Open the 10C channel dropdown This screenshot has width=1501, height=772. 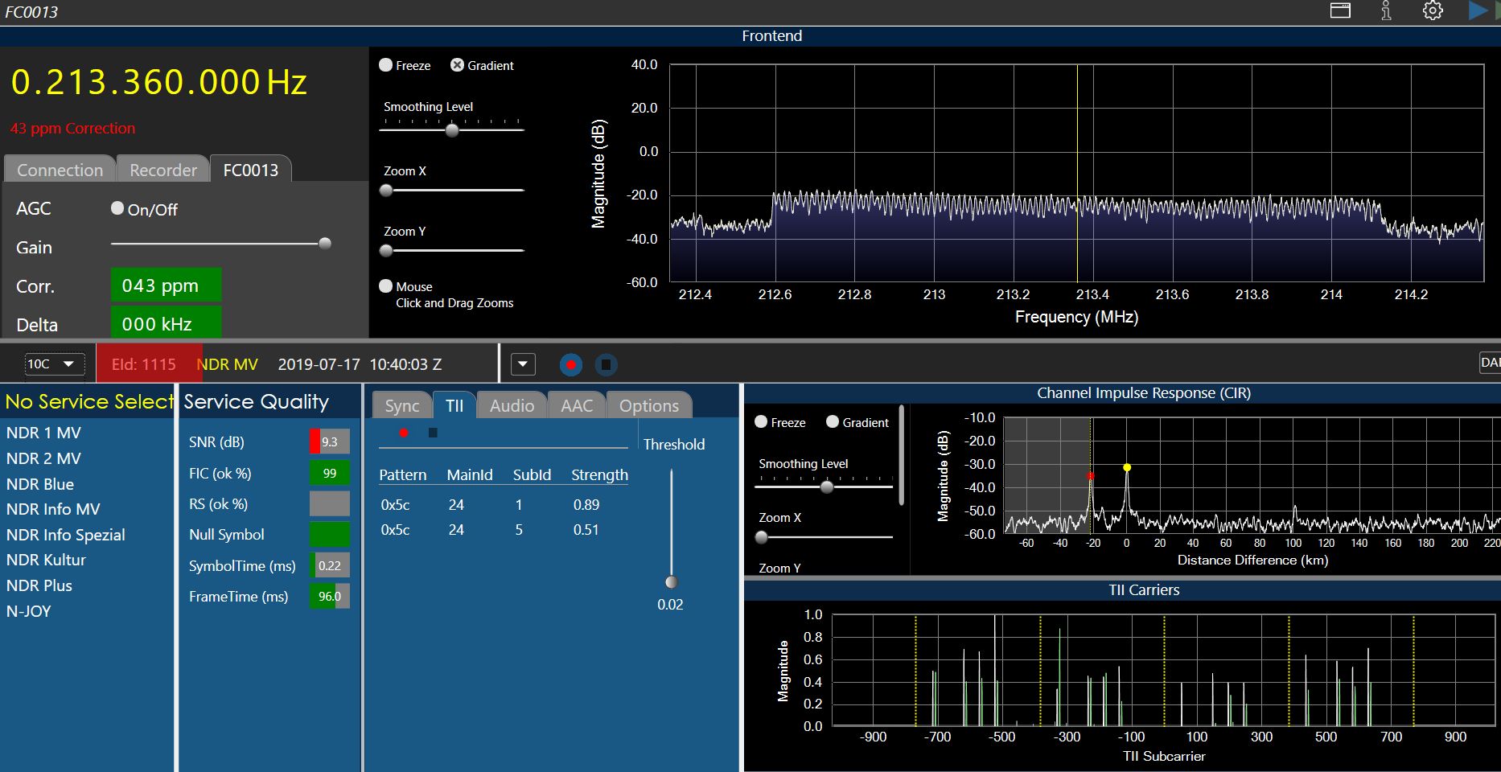coord(53,364)
